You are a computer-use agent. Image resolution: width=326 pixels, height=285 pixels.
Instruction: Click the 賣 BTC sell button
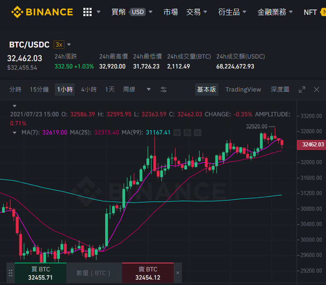pos(148,273)
